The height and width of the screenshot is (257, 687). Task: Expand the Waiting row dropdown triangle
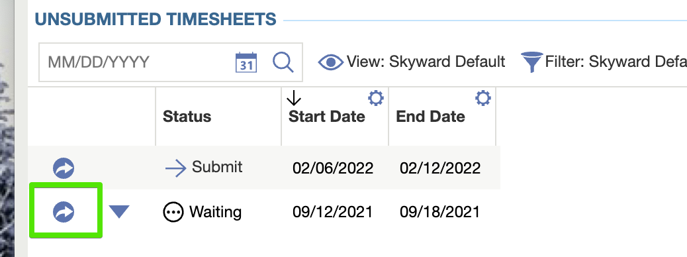click(x=119, y=212)
